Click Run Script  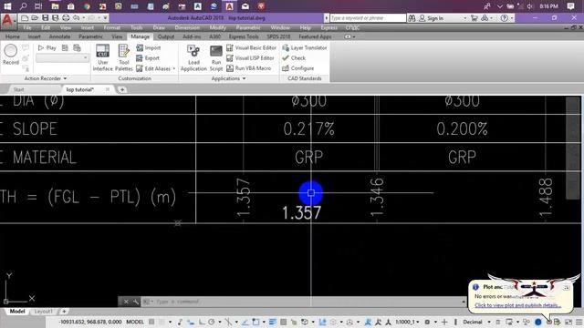(216, 57)
